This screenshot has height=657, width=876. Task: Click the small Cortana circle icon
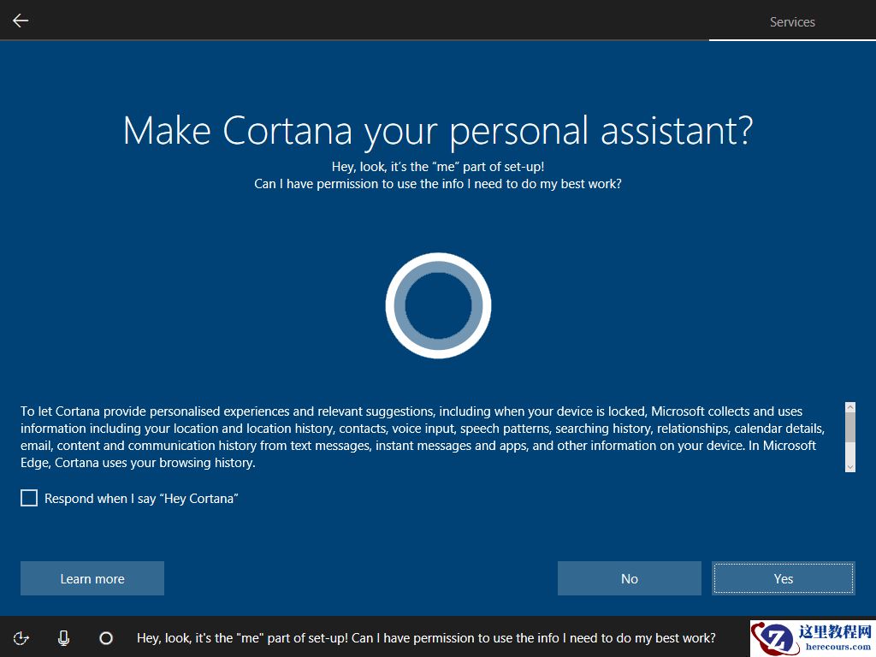coord(106,637)
